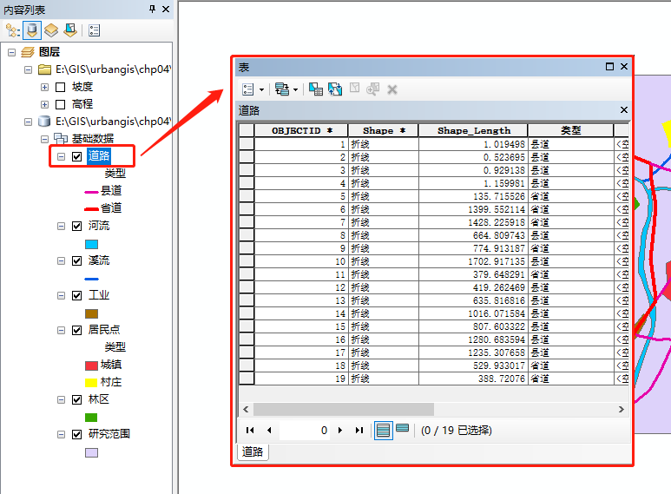
Task: Switch to List By Drawing Order view
Action: pos(12,30)
